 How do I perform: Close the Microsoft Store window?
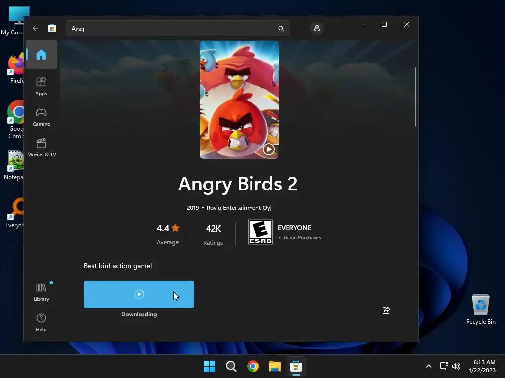tap(407, 24)
